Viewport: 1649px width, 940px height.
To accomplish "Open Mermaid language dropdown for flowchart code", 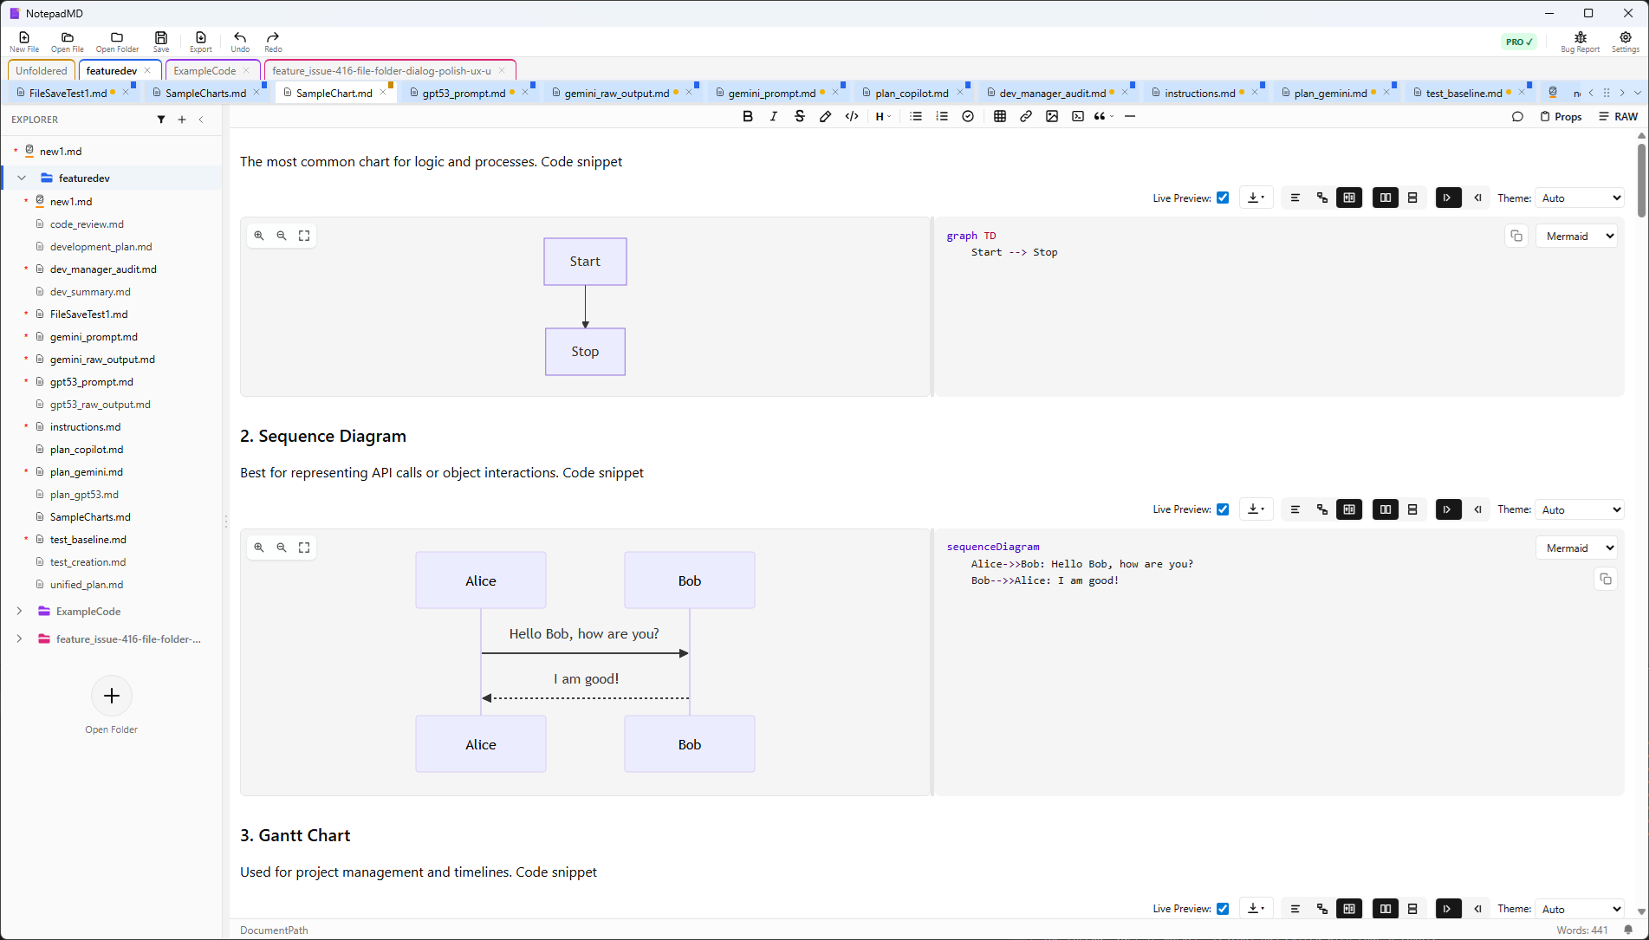I will point(1577,236).
